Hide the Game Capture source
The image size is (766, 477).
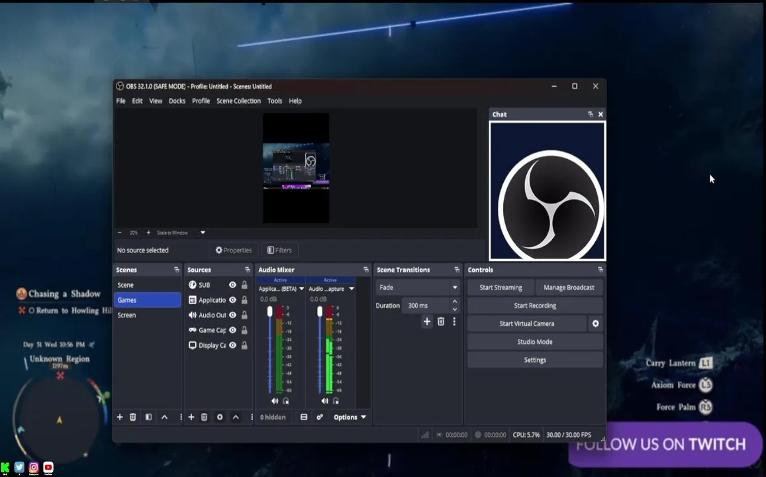click(x=232, y=331)
